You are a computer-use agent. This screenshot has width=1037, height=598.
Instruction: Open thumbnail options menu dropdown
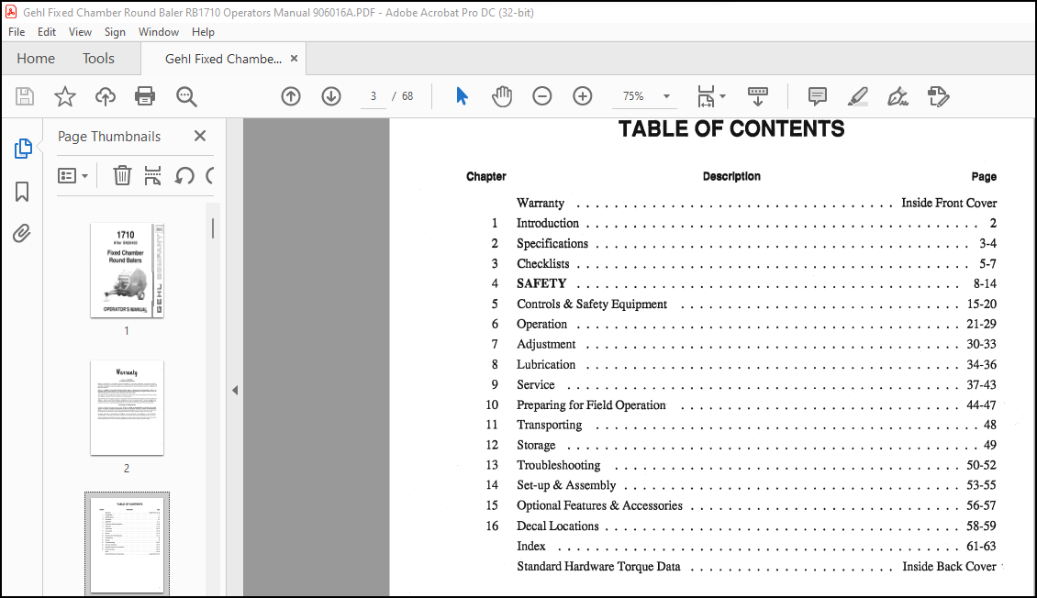tap(72, 176)
